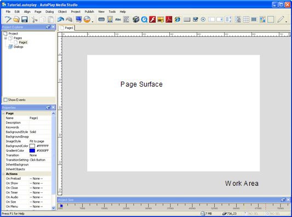Insert a QuickTime object

click(144, 19)
